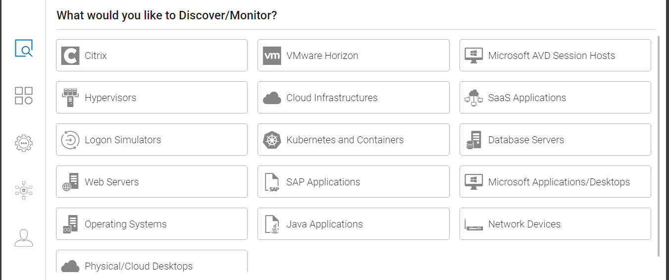This screenshot has width=669, height=280.
Task: Select the Cloud Infrastructures card
Action: point(354,98)
